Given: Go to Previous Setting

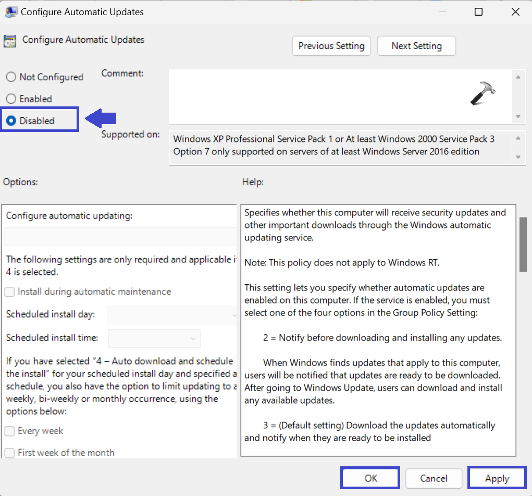Looking at the screenshot, I should (x=331, y=46).
